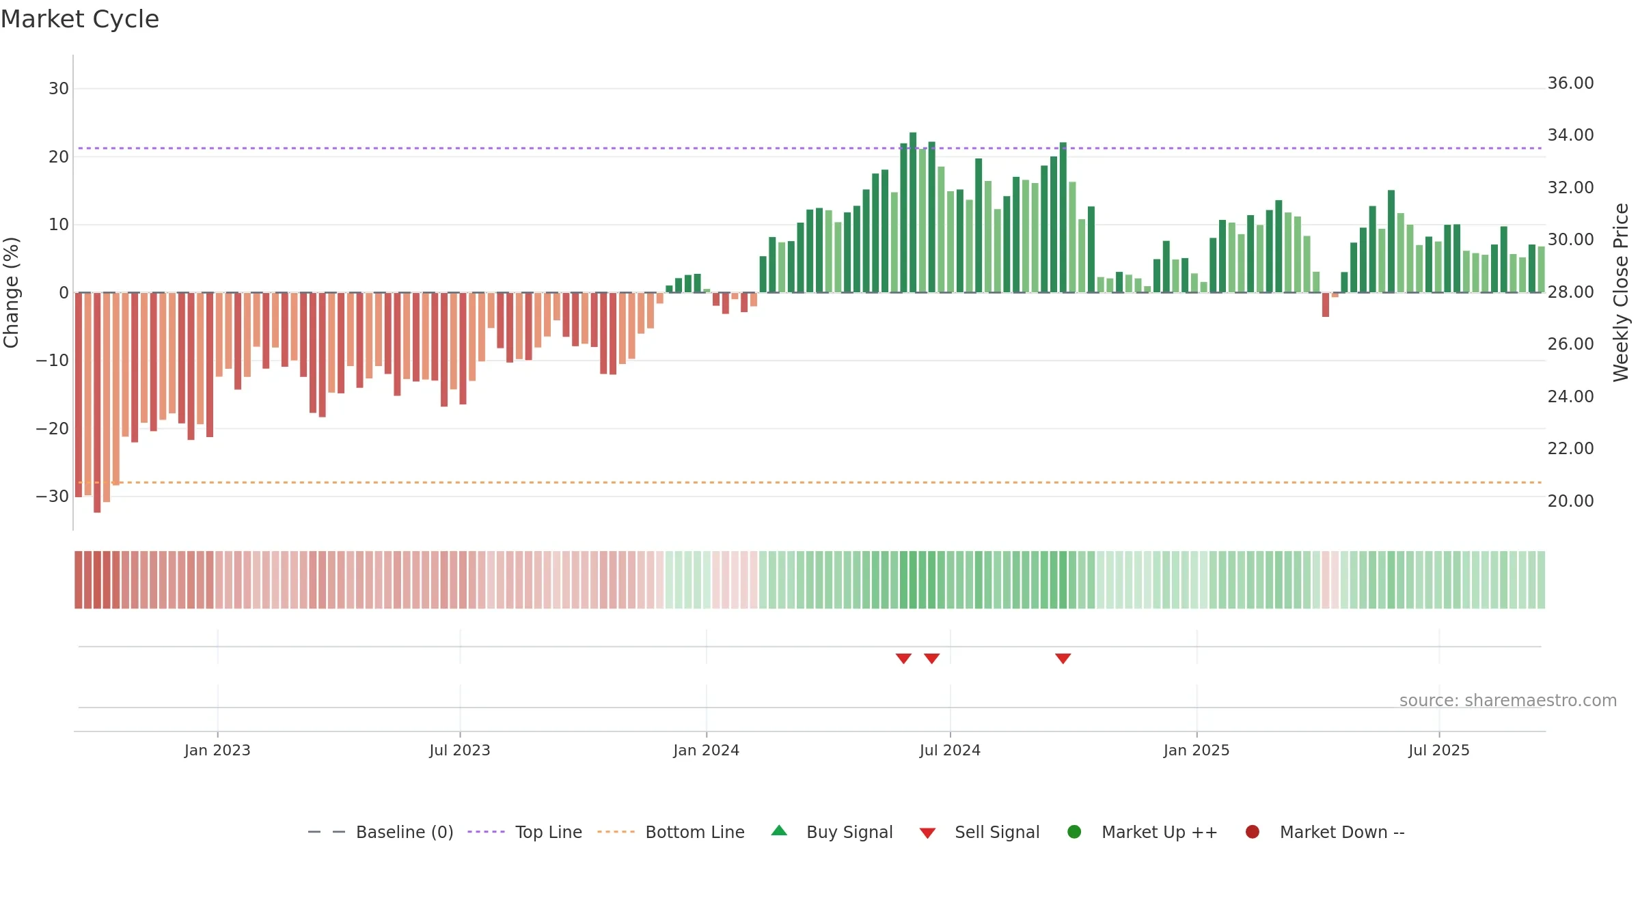
Task: Click the Change (%) axis title
Action: point(11,292)
